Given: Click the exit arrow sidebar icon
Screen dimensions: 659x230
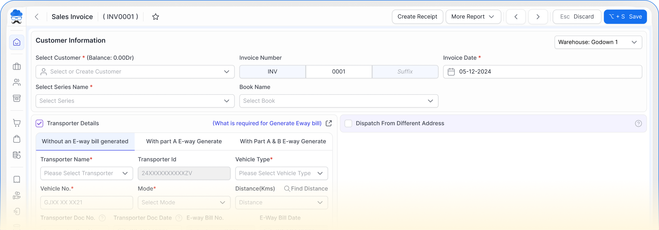Looking at the screenshot, I should point(17,211).
